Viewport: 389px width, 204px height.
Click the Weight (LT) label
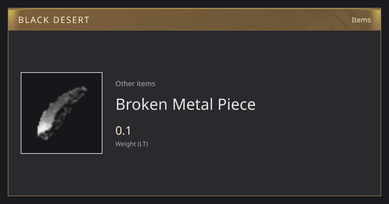132,144
